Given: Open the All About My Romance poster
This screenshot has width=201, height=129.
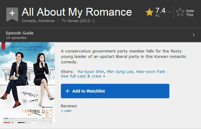Looking at the screenshot, I should pos(27,83).
